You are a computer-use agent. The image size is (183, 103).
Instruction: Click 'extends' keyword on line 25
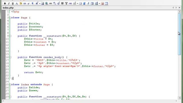click(x=36, y=84)
